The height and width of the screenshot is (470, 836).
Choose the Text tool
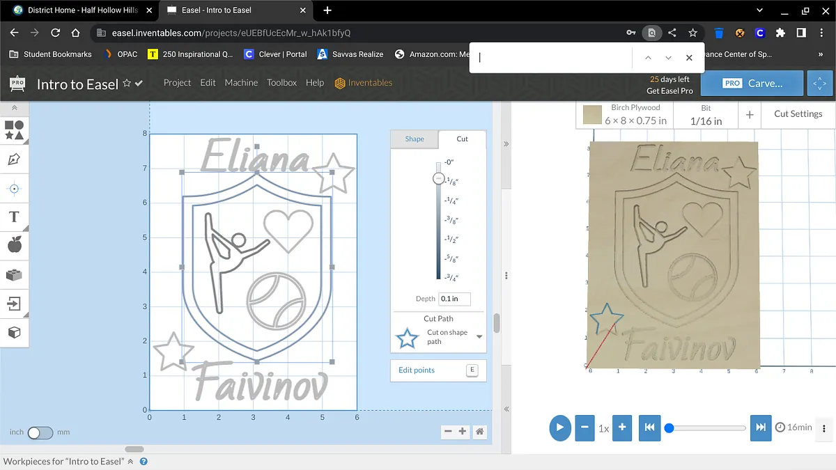pos(14,217)
